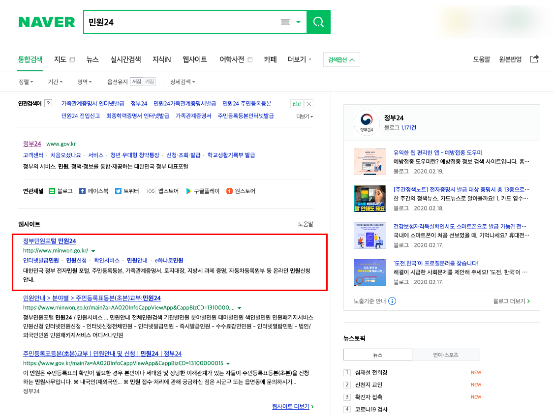Open the 영역 area dropdown
The image size is (554, 417).
click(85, 82)
